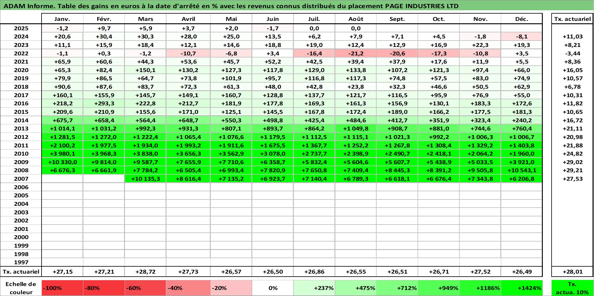Click the Nov. column header

[480, 19]
